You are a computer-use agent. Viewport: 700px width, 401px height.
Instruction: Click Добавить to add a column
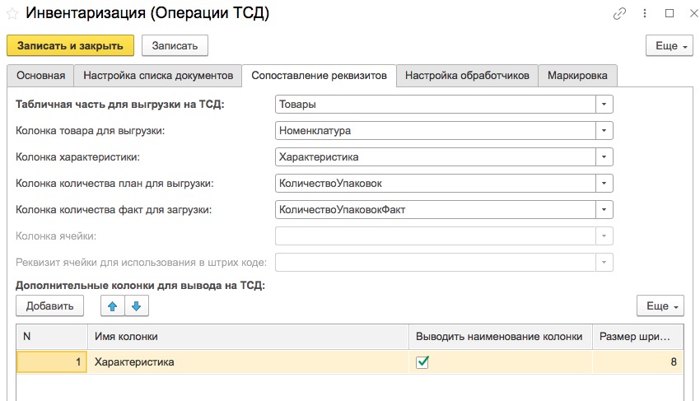(x=49, y=305)
